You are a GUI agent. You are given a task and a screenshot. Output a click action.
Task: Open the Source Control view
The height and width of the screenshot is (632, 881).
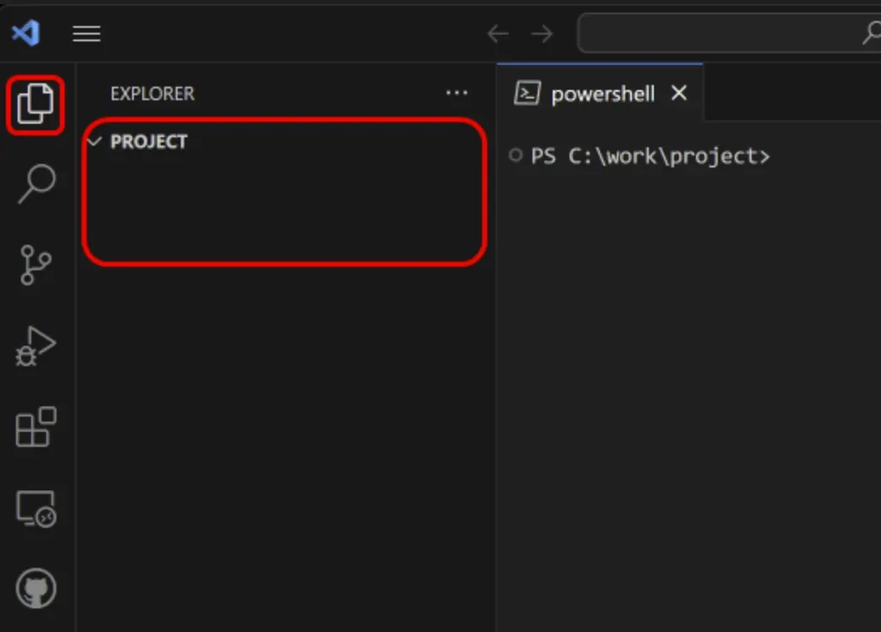(x=35, y=265)
